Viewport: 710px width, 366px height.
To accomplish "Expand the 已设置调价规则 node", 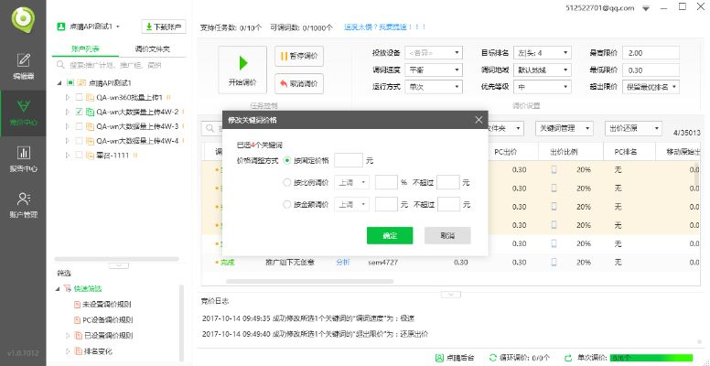I will tap(68, 336).
